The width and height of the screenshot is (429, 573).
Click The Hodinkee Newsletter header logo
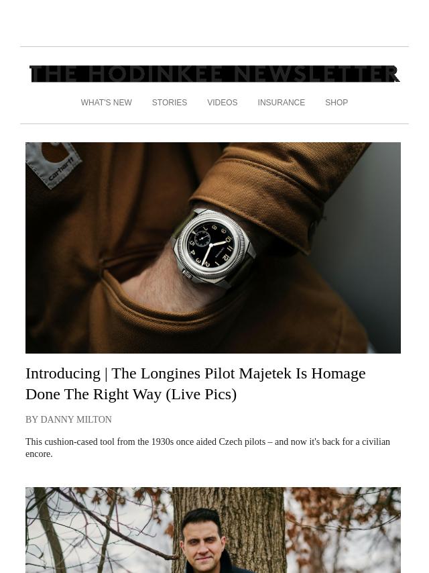pyautogui.click(x=214, y=74)
